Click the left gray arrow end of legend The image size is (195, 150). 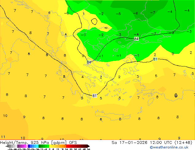(x=7, y=146)
